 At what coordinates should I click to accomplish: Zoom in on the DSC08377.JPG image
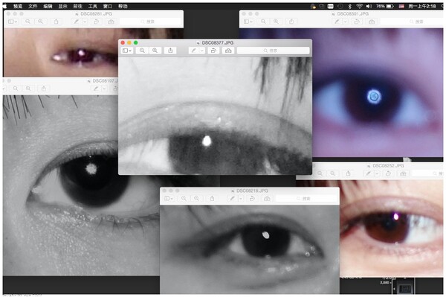tap(155, 51)
